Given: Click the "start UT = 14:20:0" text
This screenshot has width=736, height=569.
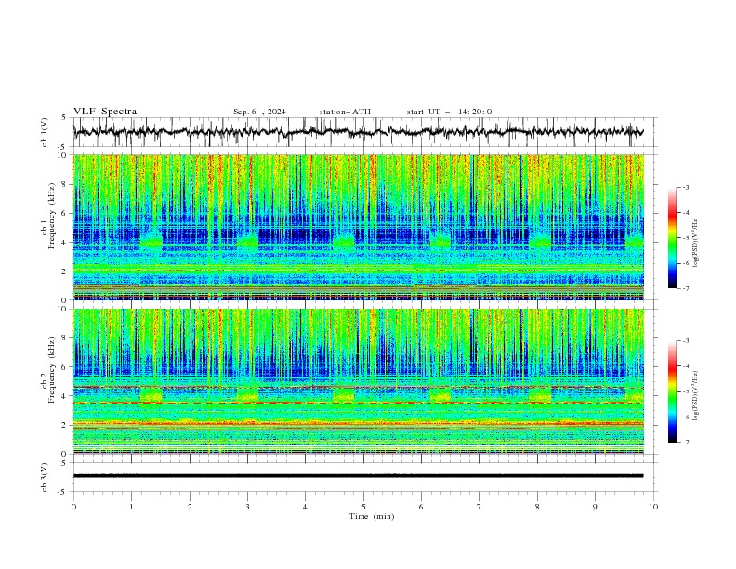Looking at the screenshot, I should point(449,112).
